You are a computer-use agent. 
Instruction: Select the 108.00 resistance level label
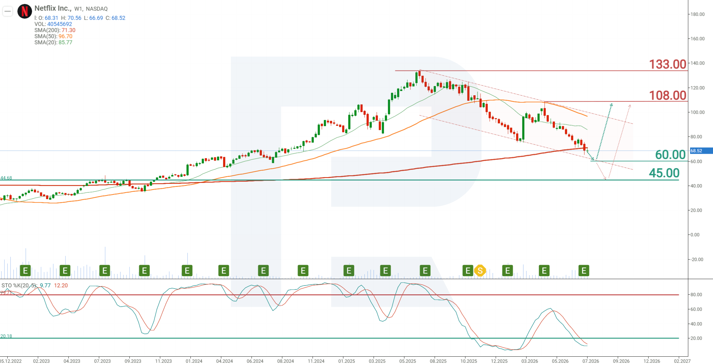click(668, 95)
